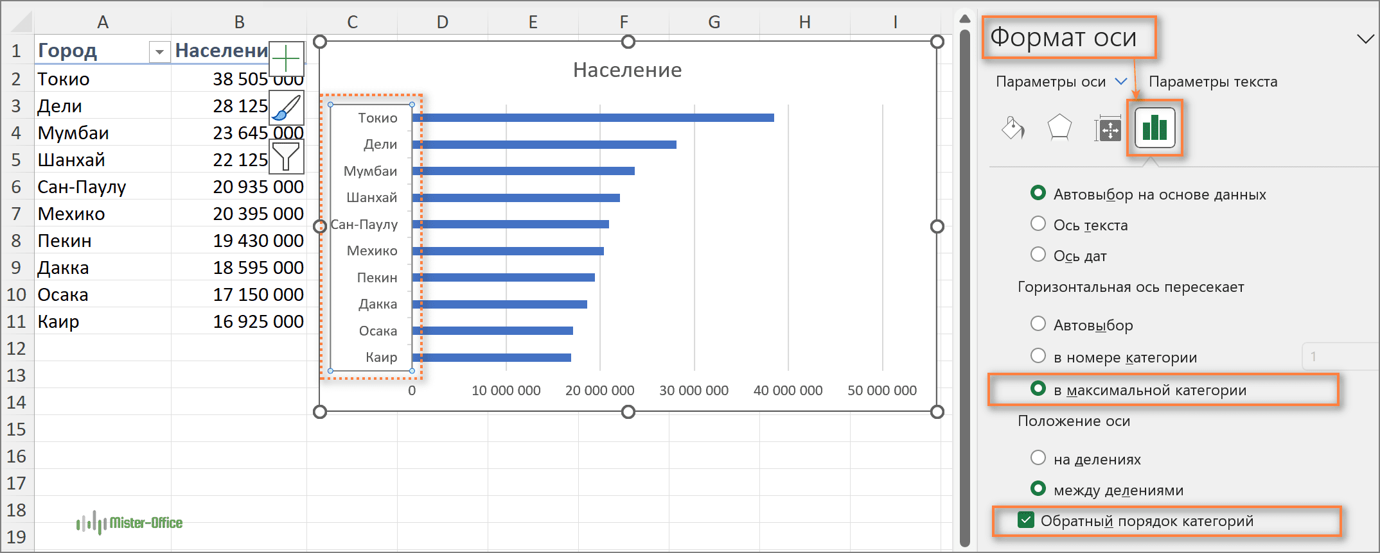Image resolution: width=1380 pixels, height=553 pixels.
Task: Select 'Автовыбор' under horizontal axis crosses
Action: (x=1038, y=324)
